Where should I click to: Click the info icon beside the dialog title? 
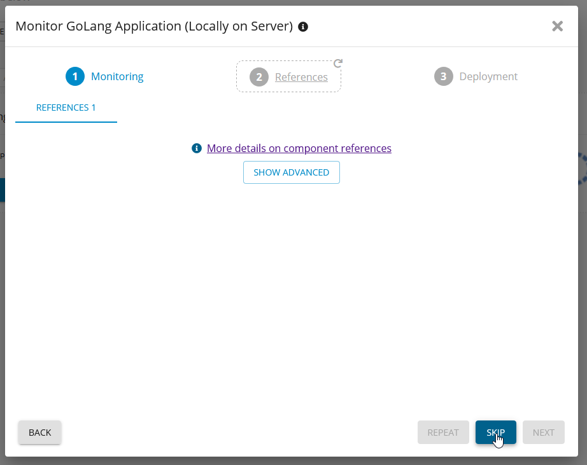tap(303, 27)
